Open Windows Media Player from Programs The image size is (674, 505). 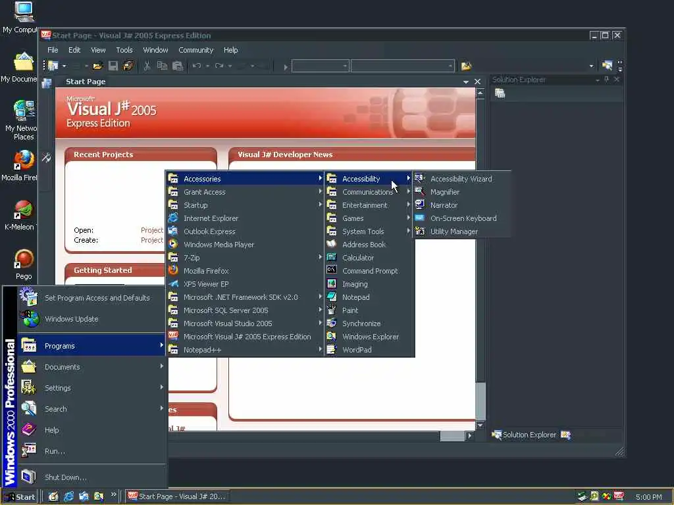pyautogui.click(x=245, y=245)
